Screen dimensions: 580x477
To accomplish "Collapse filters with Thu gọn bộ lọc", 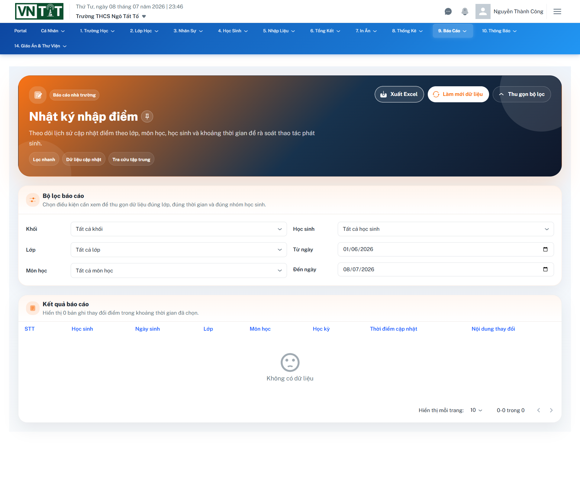I will click(x=522, y=94).
